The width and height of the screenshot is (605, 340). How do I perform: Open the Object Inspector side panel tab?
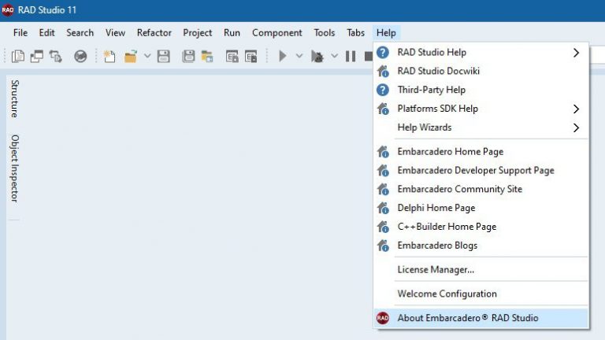(15, 168)
